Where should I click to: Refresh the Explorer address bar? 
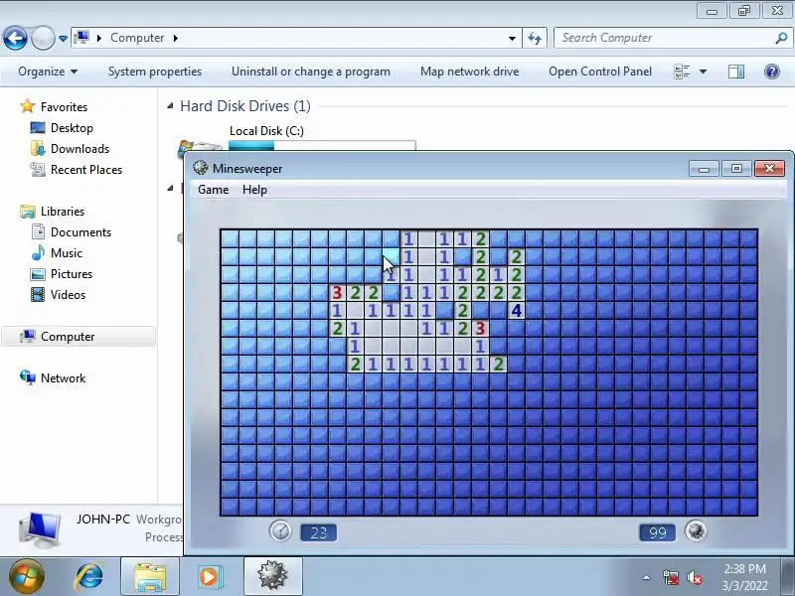tap(535, 38)
